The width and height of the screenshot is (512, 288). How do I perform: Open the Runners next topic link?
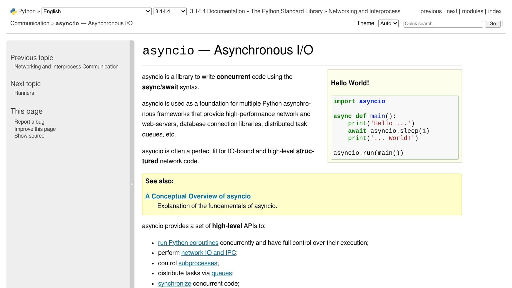[x=24, y=93]
